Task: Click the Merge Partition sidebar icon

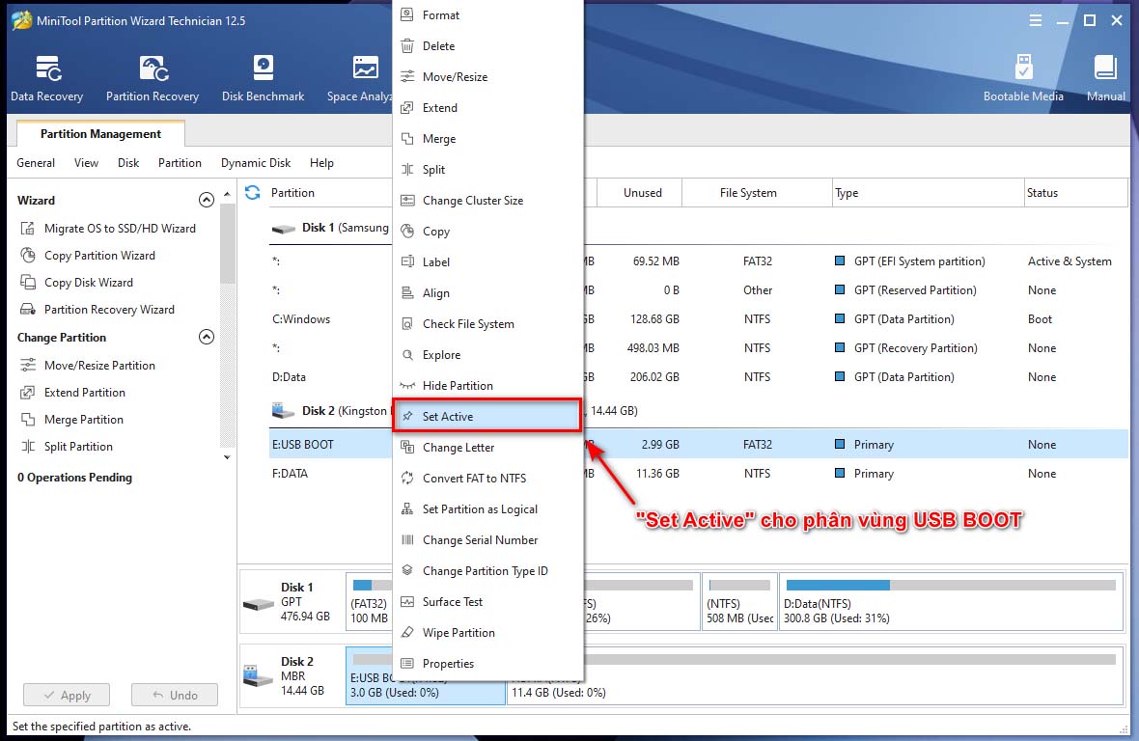Action: pos(28,420)
